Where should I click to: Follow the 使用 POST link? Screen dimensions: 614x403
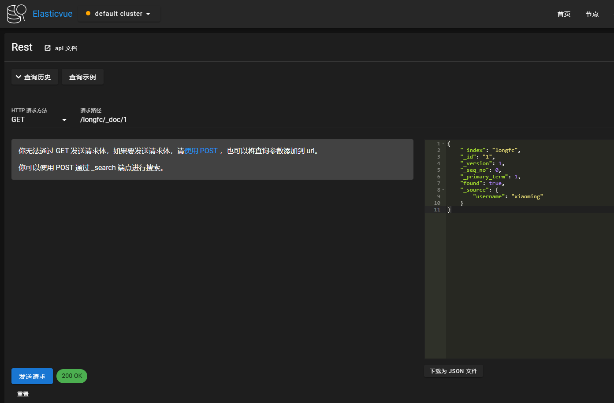(201, 151)
